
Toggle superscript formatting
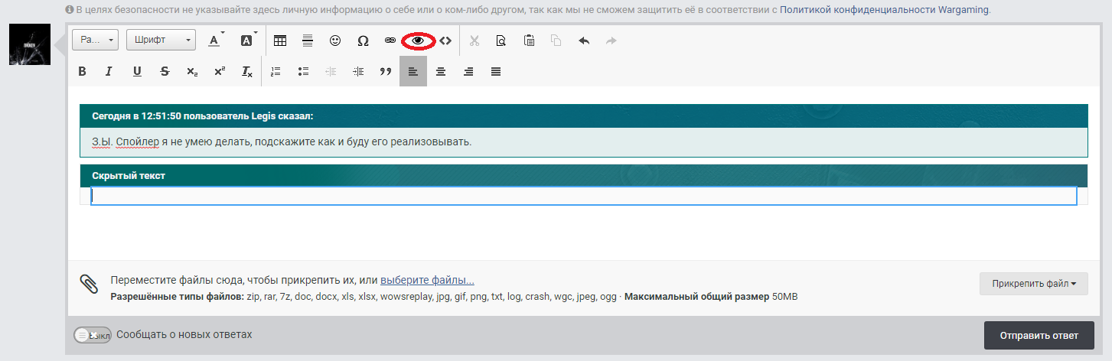point(220,71)
